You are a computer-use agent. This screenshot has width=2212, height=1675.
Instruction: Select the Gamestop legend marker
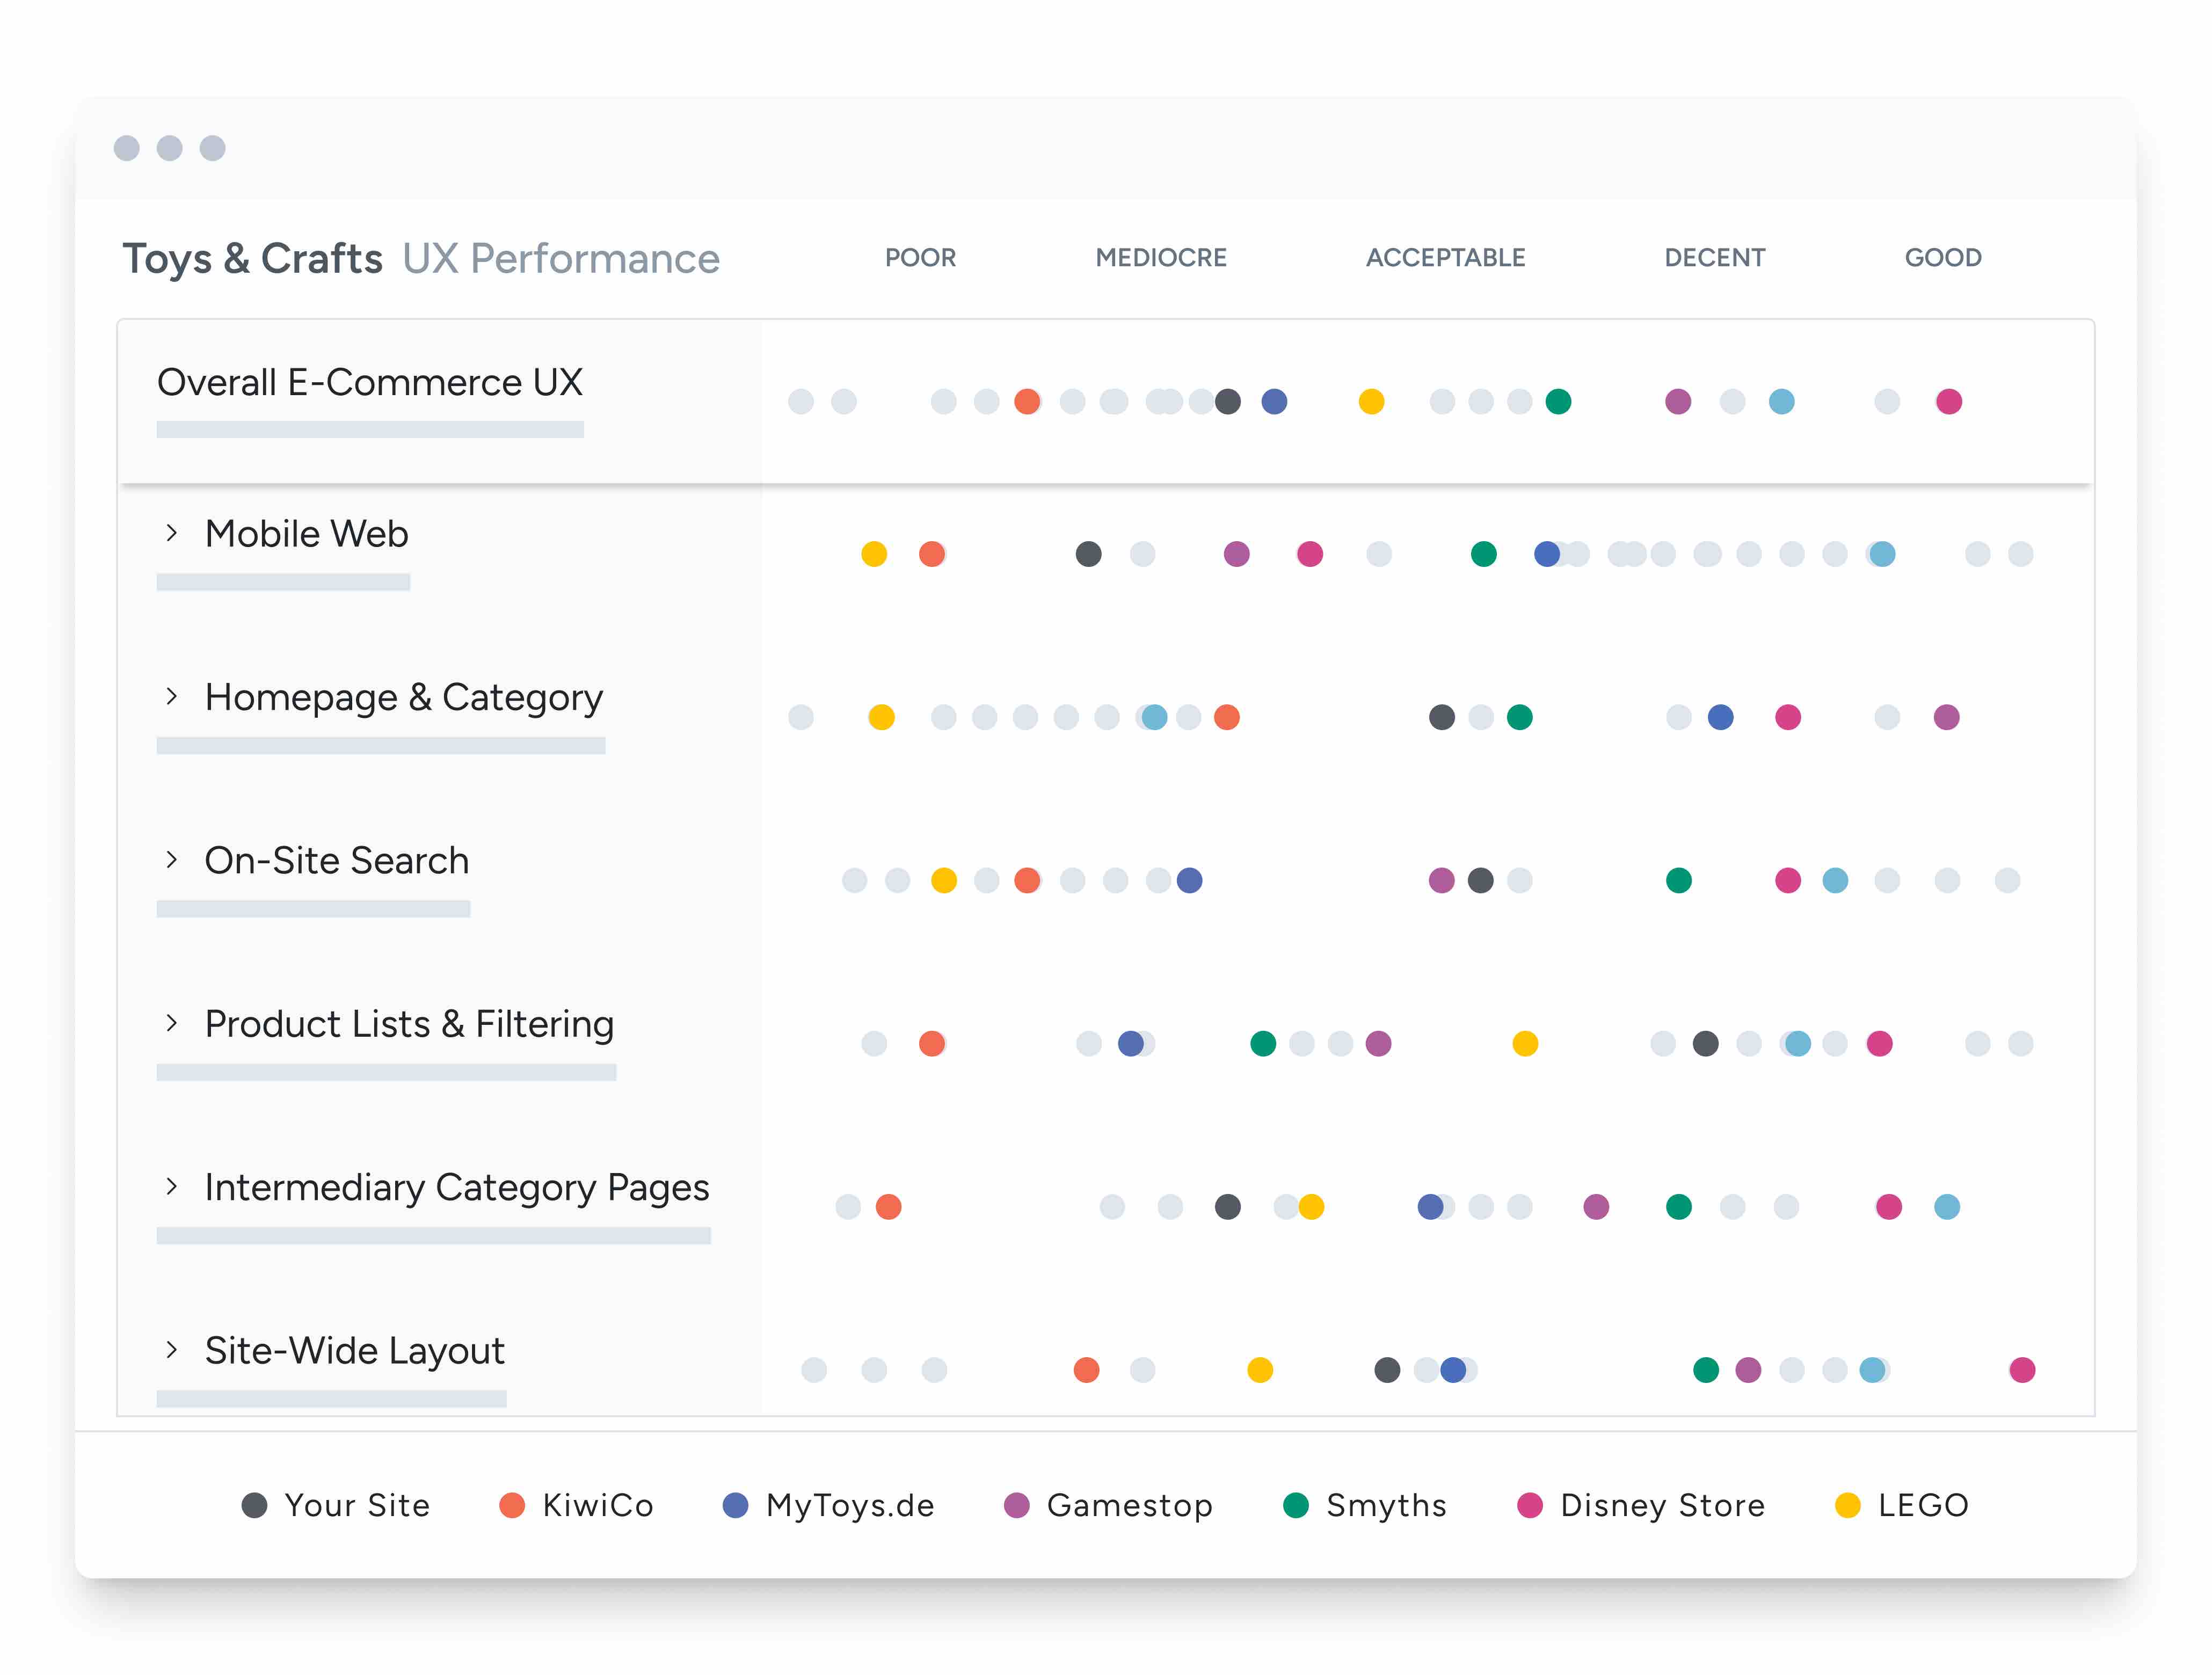pyautogui.click(x=1017, y=1505)
